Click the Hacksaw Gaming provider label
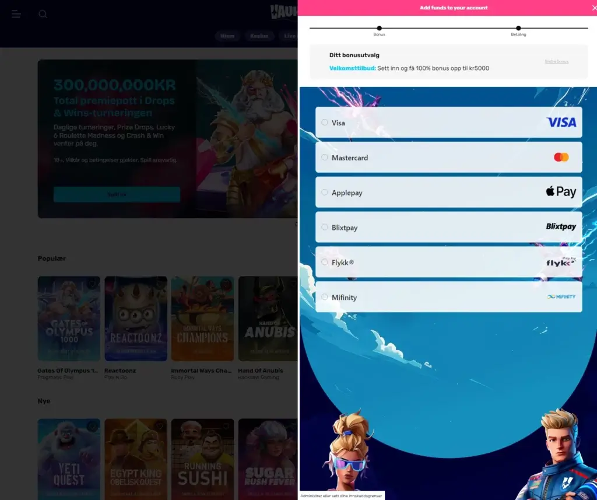The image size is (597, 500). click(258, 377)
